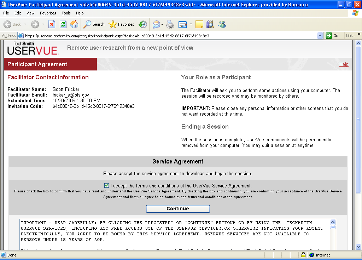Click the green Go arrow button
Viewport: 362px width, 260px height.
click(328, 36)
